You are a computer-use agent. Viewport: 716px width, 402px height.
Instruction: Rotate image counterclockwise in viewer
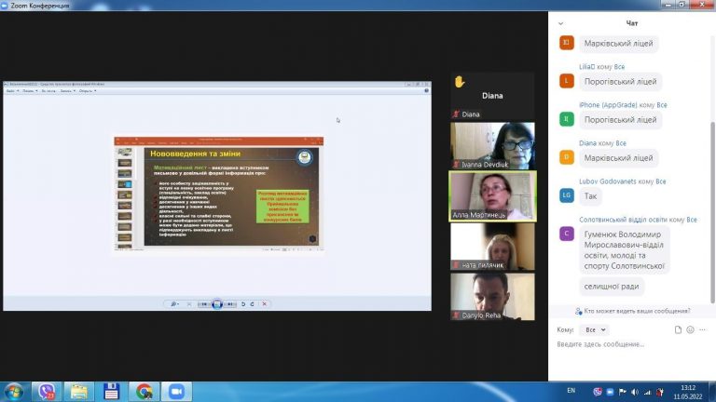[243, 304]
